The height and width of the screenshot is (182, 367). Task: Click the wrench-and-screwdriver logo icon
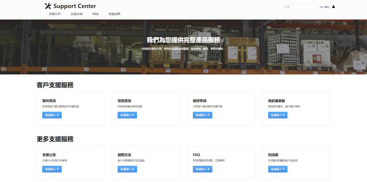(48, 6)
